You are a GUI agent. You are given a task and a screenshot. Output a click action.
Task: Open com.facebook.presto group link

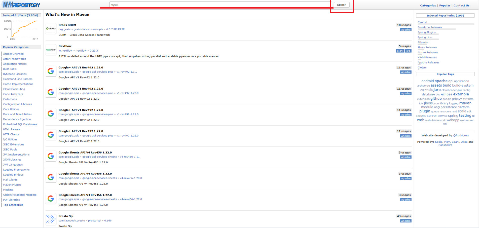72,221
